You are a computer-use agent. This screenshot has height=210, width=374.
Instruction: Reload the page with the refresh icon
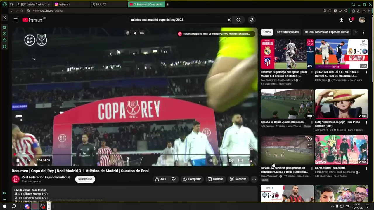pos(22,11)
